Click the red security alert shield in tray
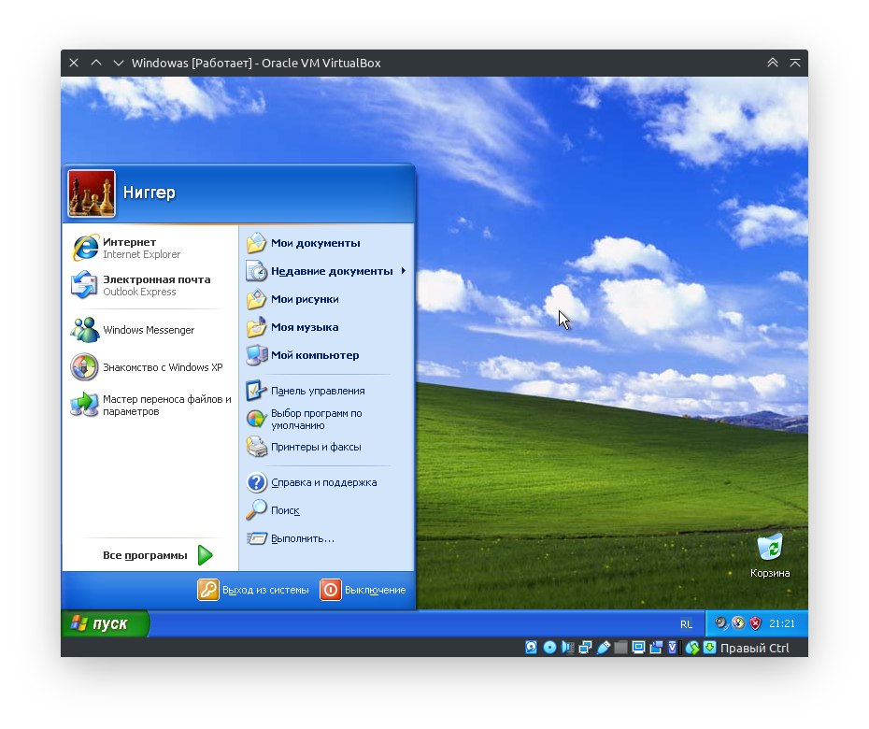The width and height of the screenshot is (869, 729). 755,623
